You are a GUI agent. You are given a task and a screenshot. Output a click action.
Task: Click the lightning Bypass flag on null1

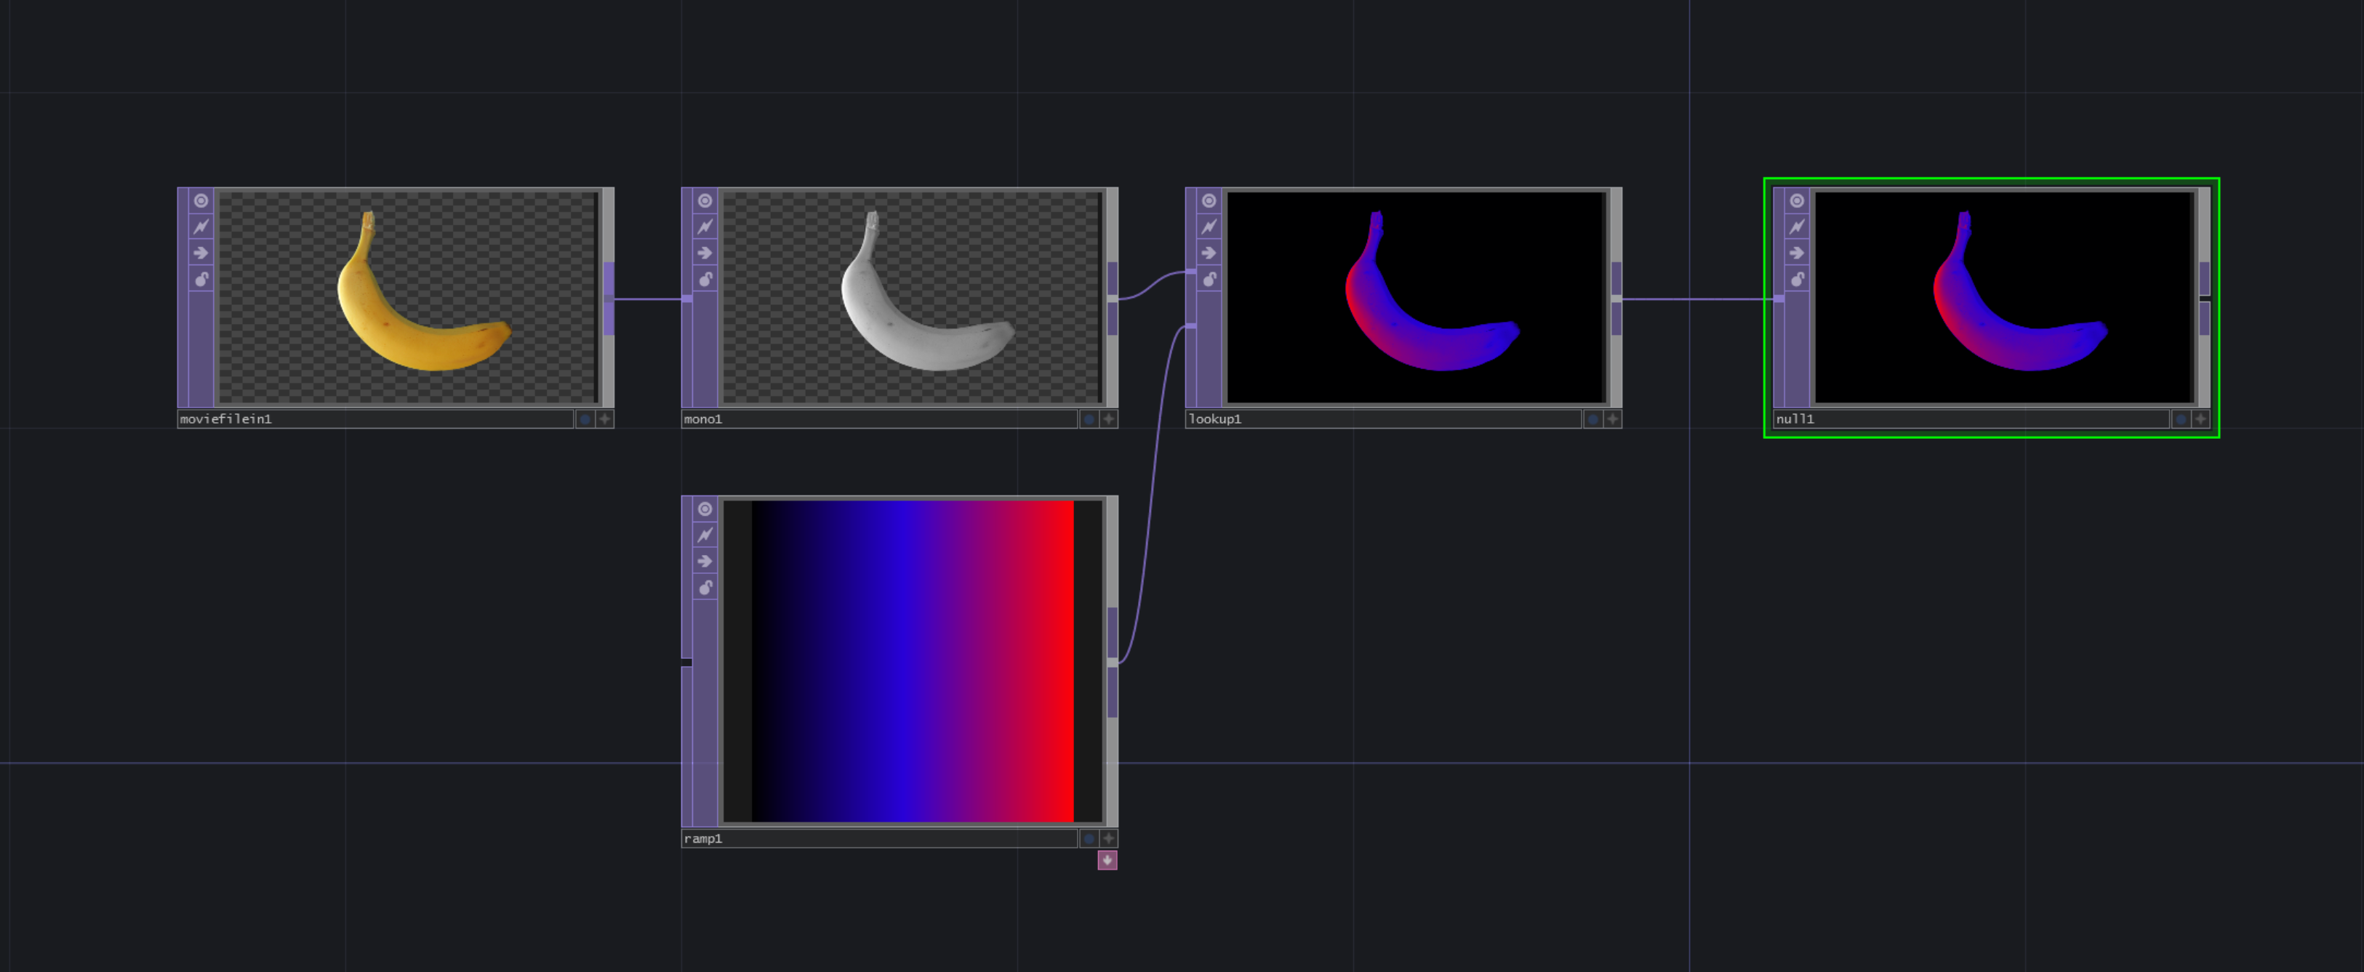[1796, 227]
